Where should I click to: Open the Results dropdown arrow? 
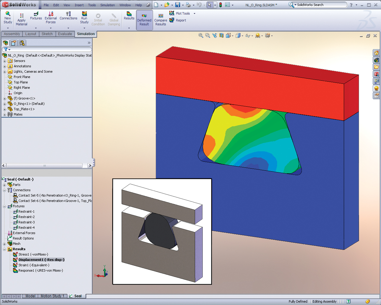129,28
